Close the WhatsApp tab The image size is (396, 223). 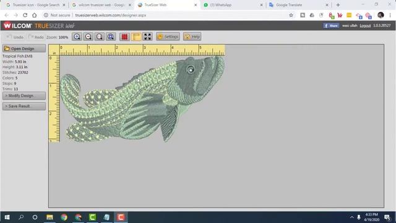point(261,5)
